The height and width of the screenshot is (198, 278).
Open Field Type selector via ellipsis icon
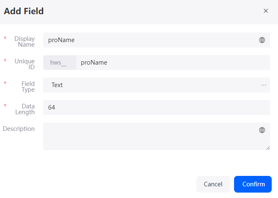(264, 85)
